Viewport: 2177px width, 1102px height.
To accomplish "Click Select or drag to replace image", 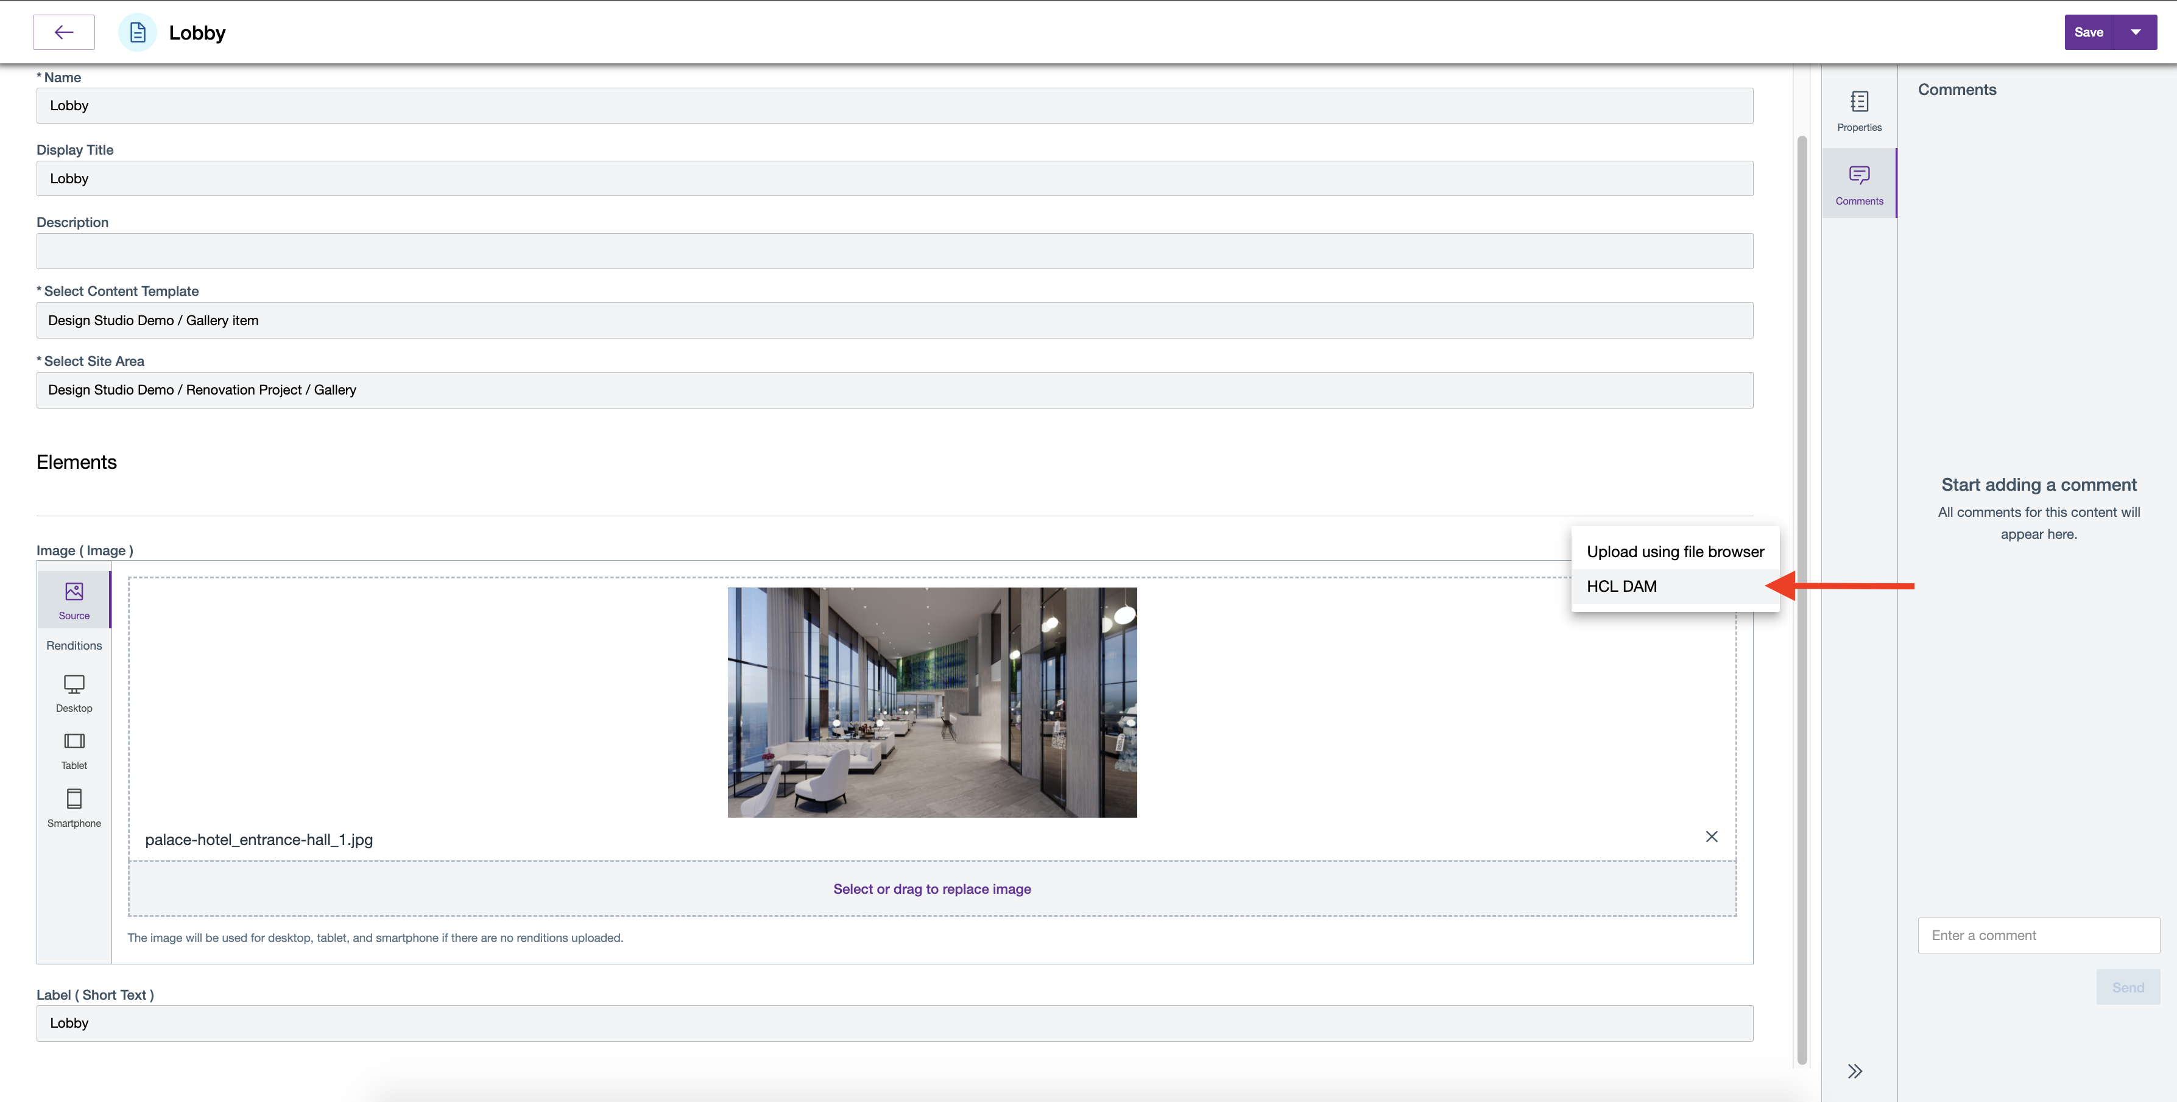I will tap(931, 888).
